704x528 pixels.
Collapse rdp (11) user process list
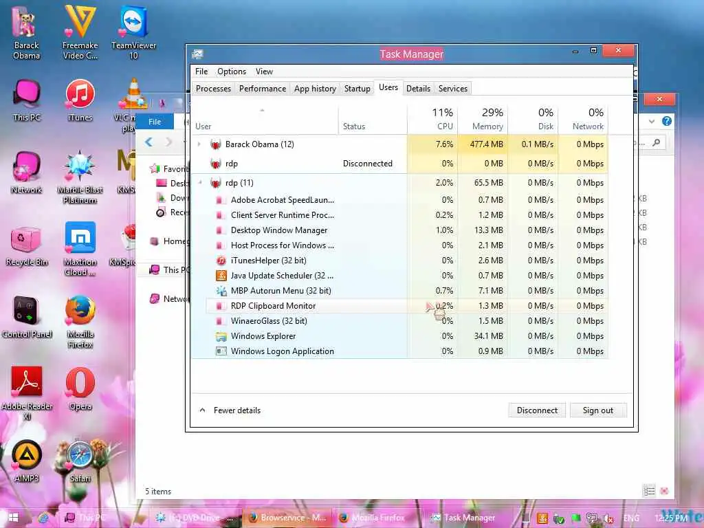pyautogui.click(x=200, y=183)
